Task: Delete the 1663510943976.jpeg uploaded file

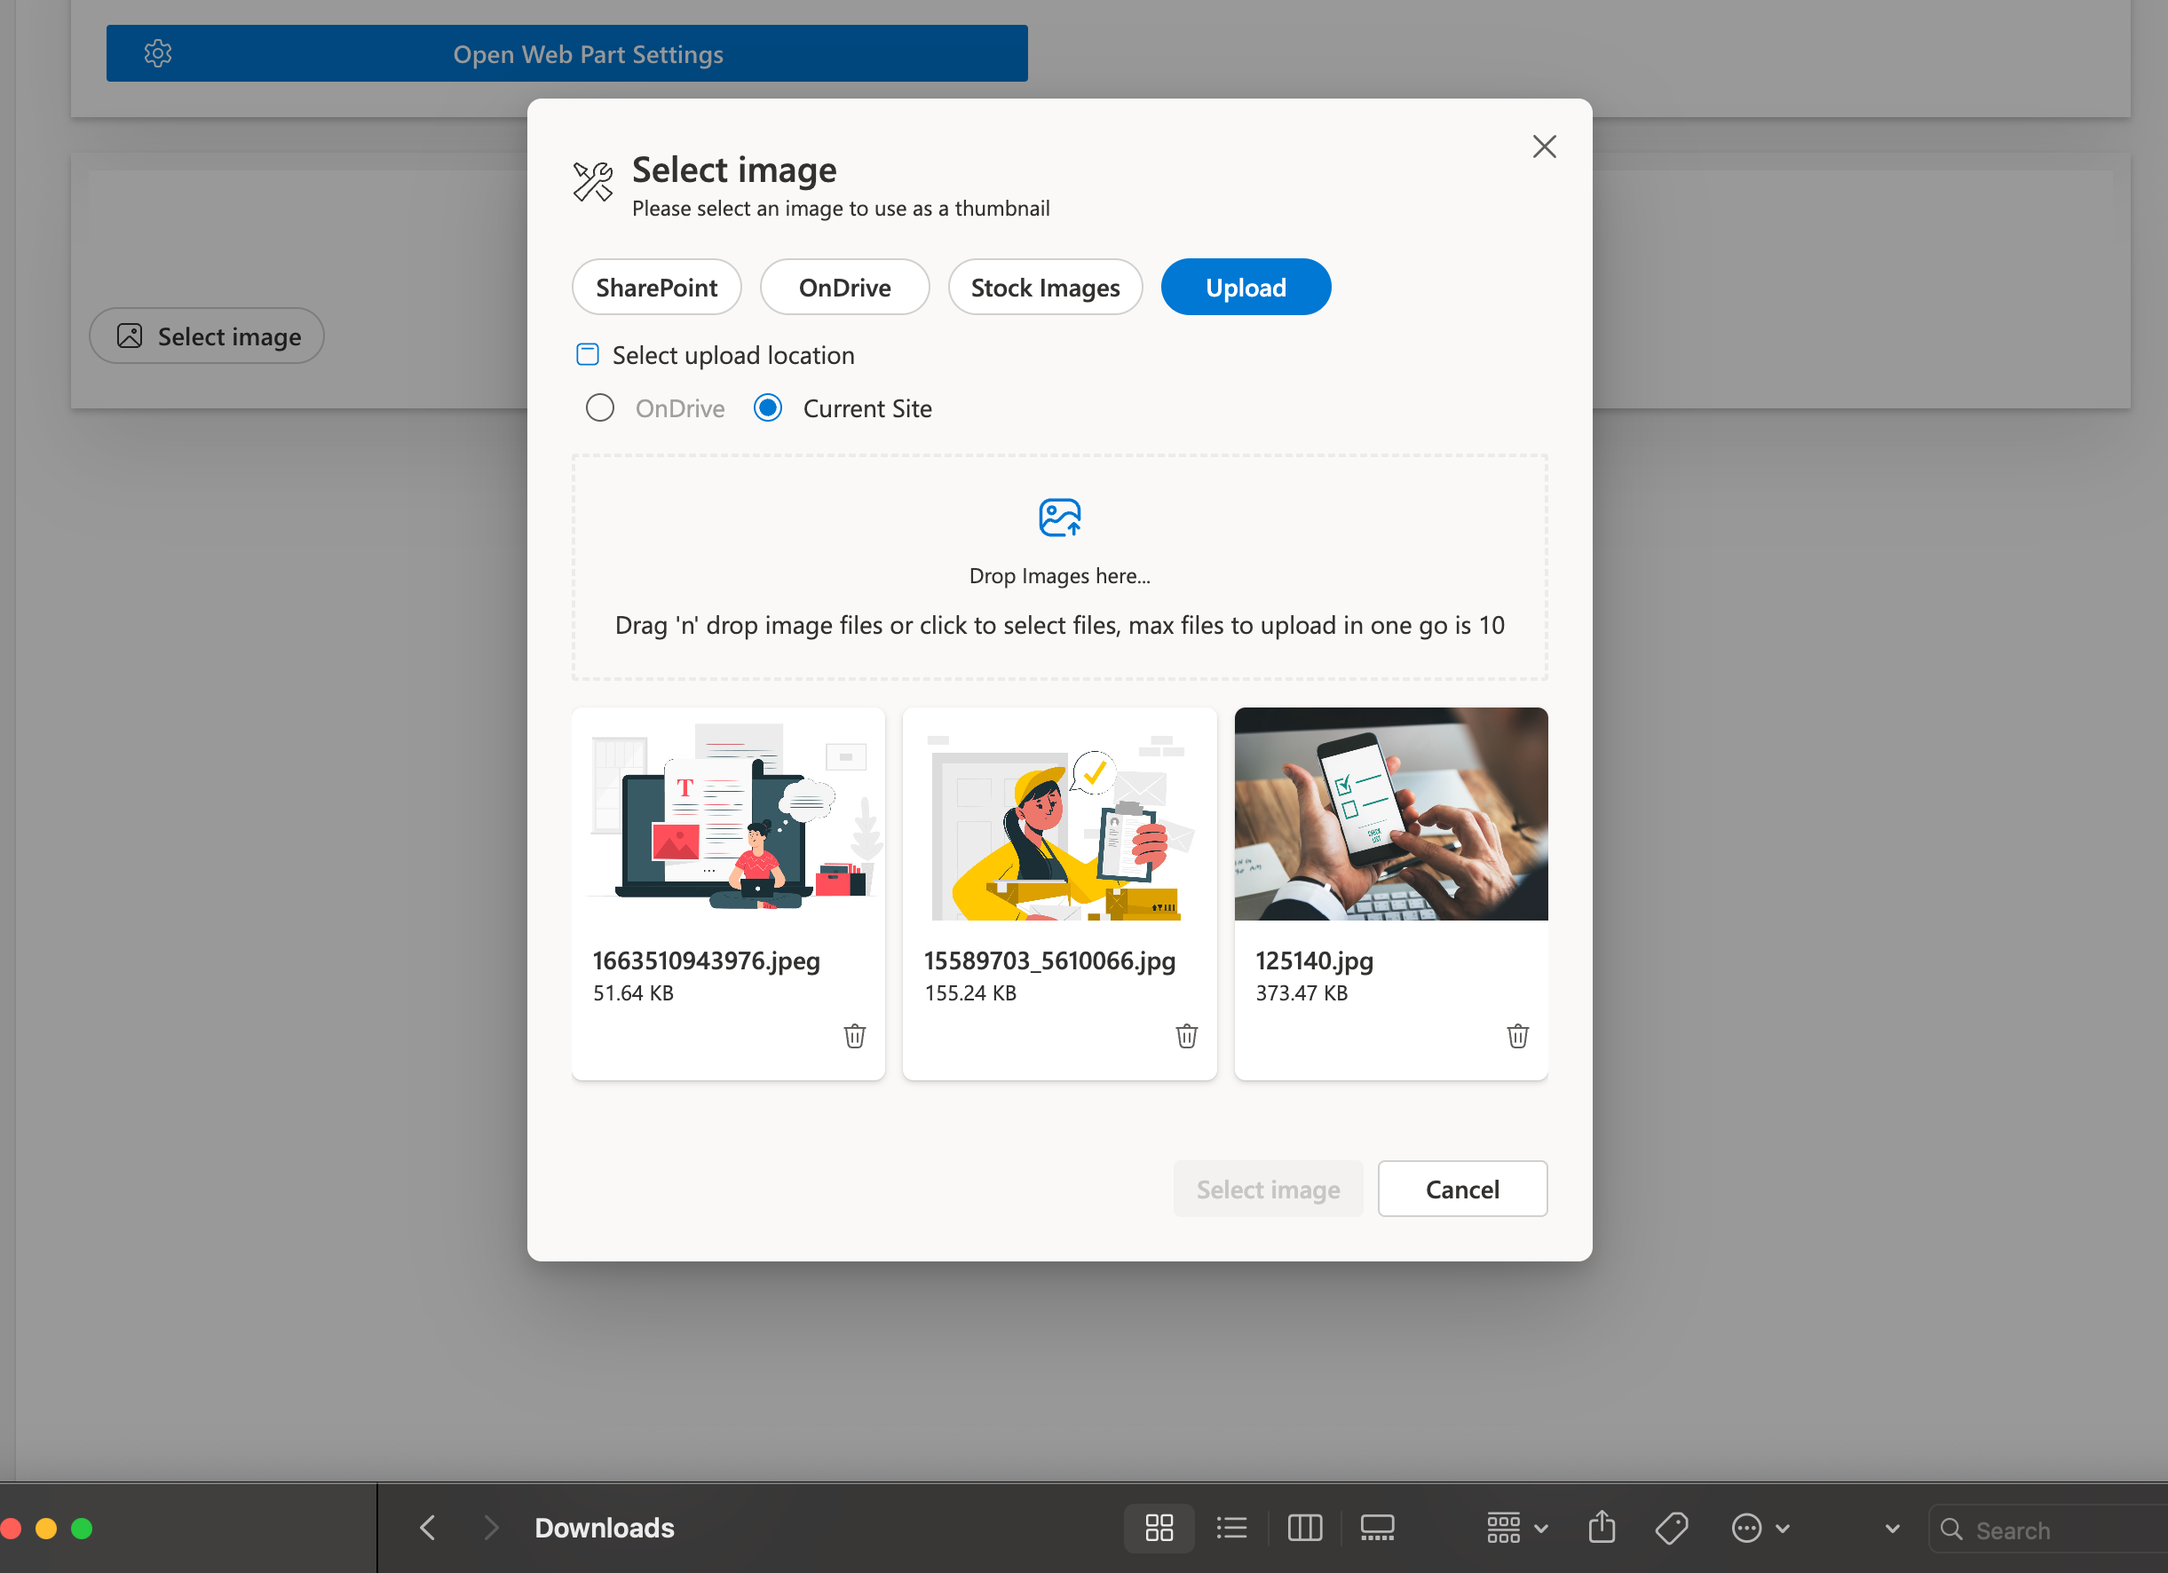Action: pos(855,1036)
